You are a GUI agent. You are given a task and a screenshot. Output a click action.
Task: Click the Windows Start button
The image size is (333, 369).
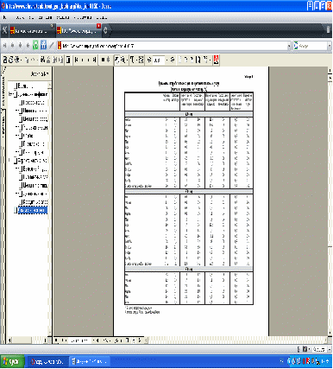[11, 361]
